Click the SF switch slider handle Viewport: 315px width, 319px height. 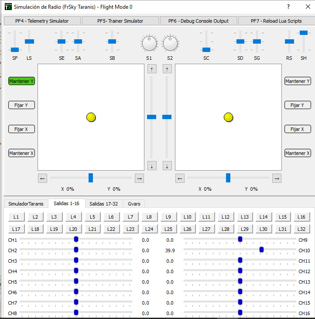click(15, 50)
